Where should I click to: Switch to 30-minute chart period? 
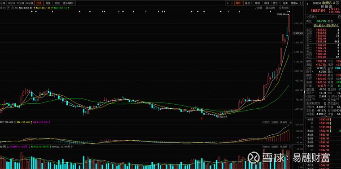click(x=21, y=3)
